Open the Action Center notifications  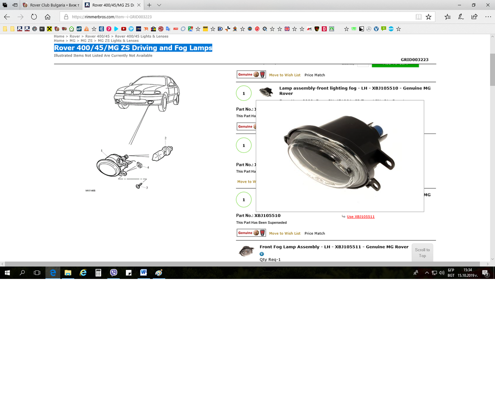pos(486,273)
